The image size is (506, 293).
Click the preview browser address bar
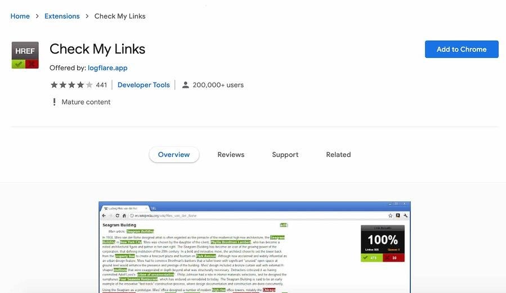tap(258, 215)
